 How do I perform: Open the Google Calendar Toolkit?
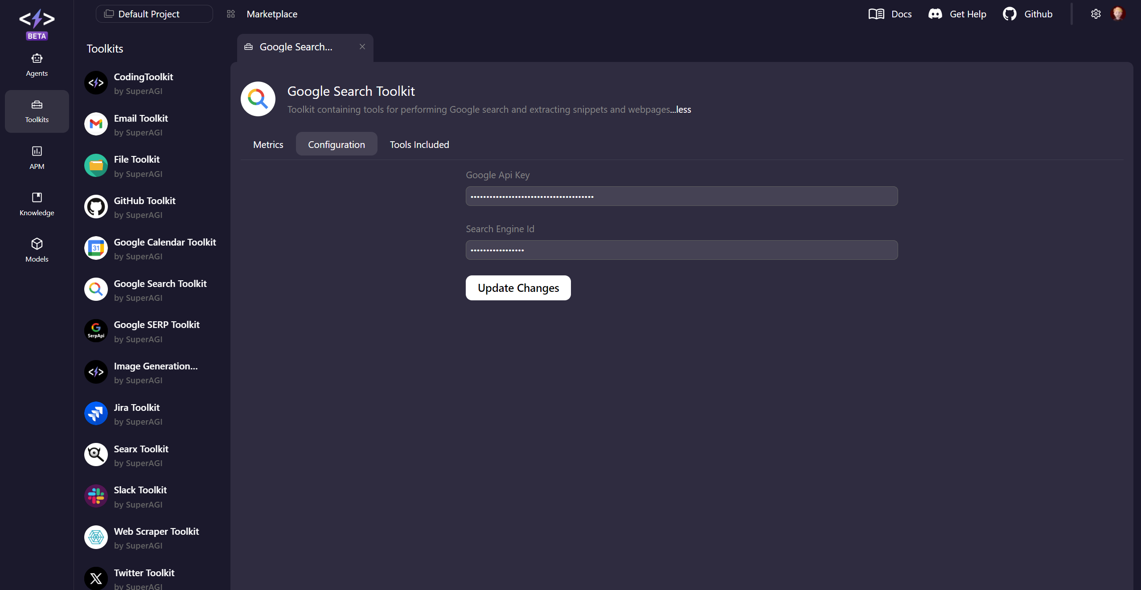164,248
